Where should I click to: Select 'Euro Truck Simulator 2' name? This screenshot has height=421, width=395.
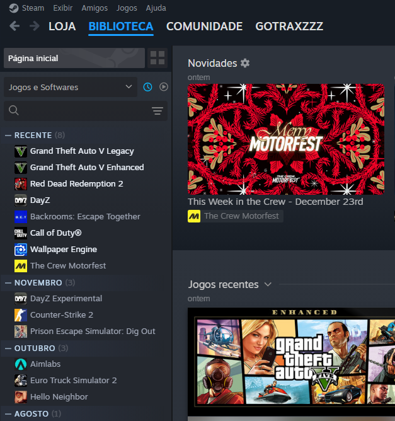click(73, 381)
